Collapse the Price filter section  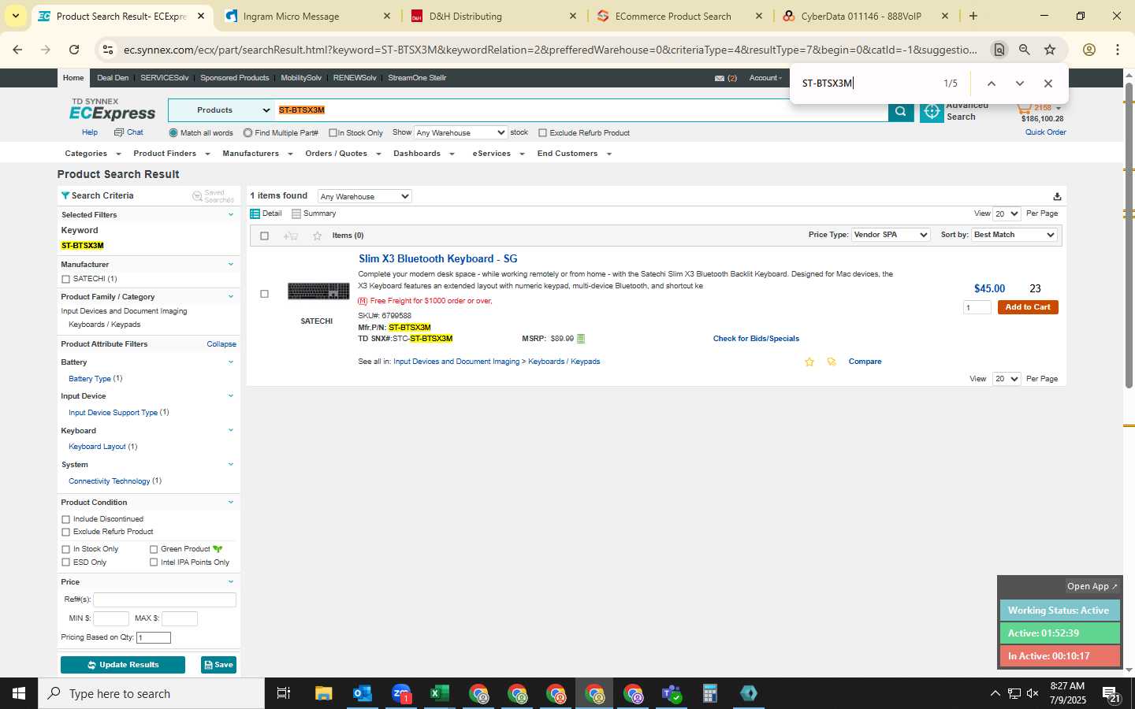[x=230, y=582]
